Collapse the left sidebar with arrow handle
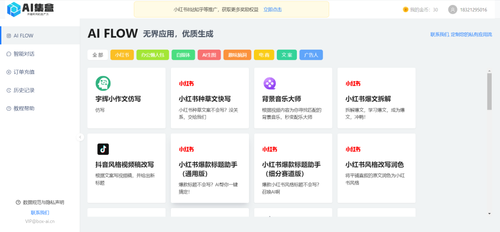Screen dimensions: 500x232 [81, 137]
